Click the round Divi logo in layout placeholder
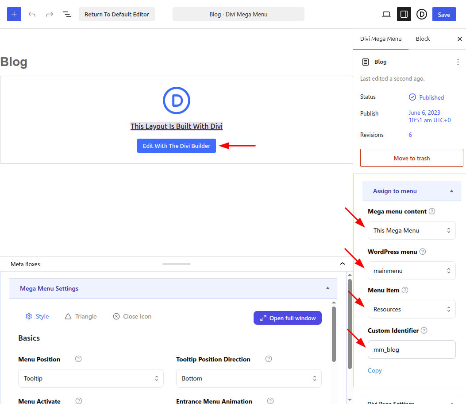Viewport: 466px width, 404px height. 177,101
